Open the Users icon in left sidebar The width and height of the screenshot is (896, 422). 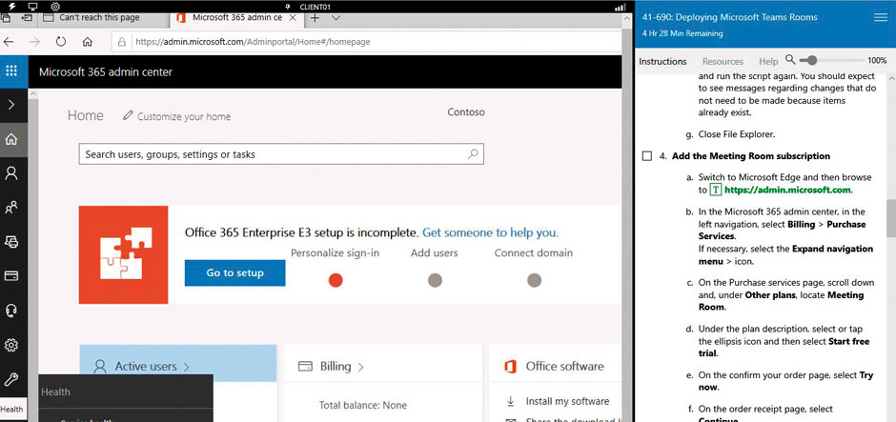point(11,173)
